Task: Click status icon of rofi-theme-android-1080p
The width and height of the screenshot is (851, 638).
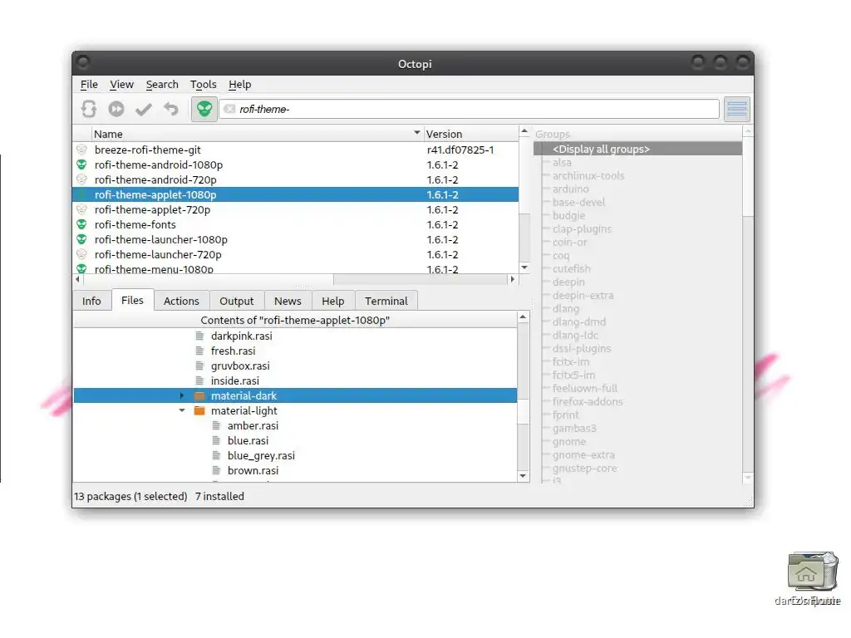Action: pos(82,165)
